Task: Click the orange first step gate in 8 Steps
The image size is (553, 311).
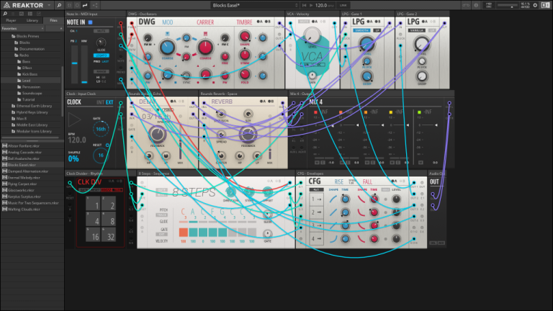Action: [184, 233]
